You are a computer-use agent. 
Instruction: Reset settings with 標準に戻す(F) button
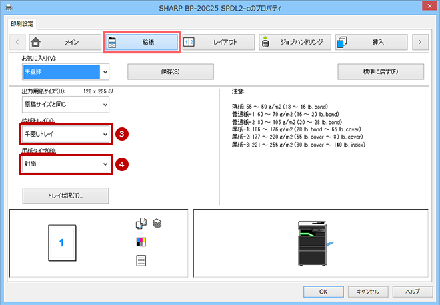point(381,72)
